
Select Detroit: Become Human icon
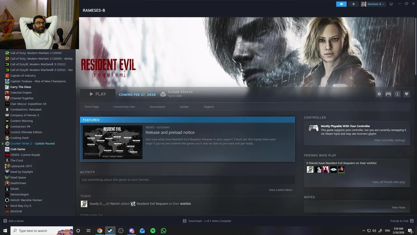pos(7,200)
